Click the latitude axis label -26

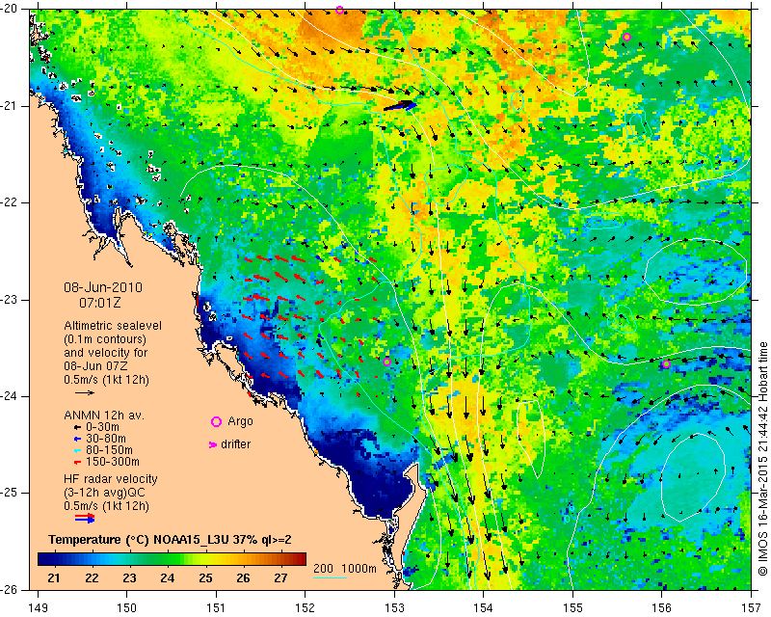tap(11, 590)
